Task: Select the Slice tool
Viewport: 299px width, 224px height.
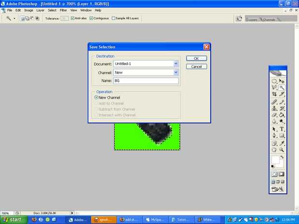Action: click(282, 94)
